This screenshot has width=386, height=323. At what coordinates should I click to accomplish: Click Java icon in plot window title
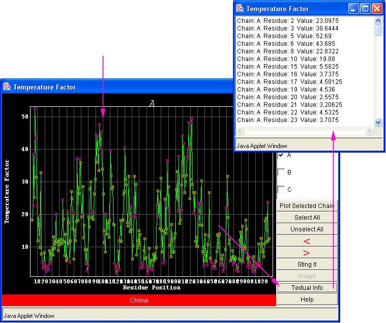coord(7,86)
